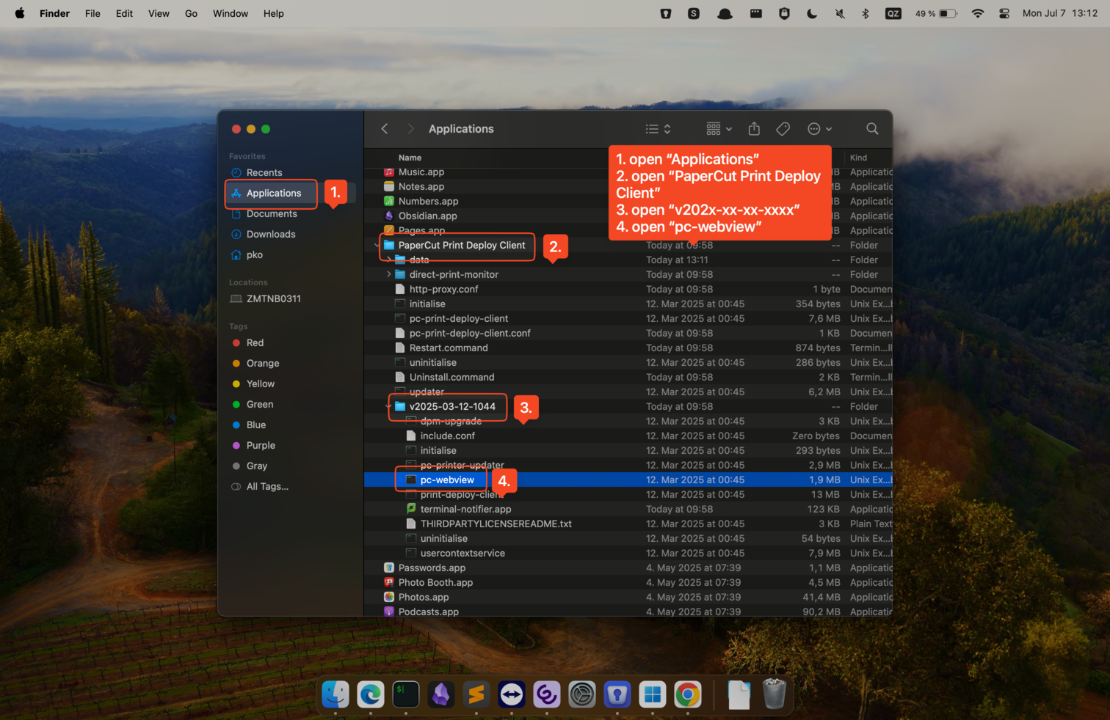Click the S icon in menu bar

point(694,13)
